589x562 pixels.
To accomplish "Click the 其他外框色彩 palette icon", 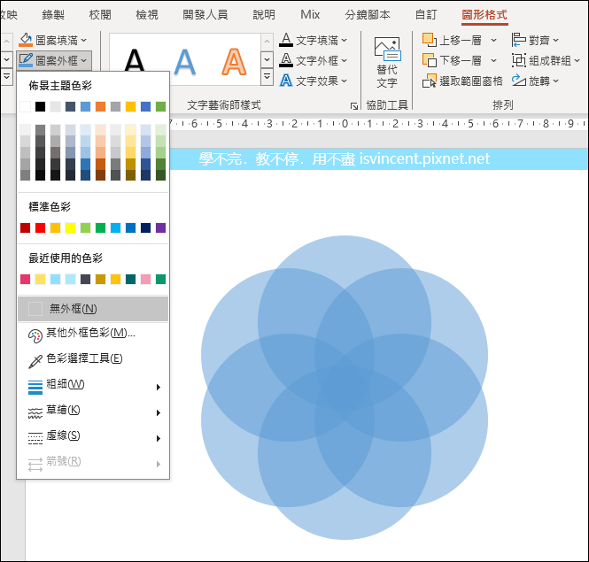I will (x=35, y=336).
